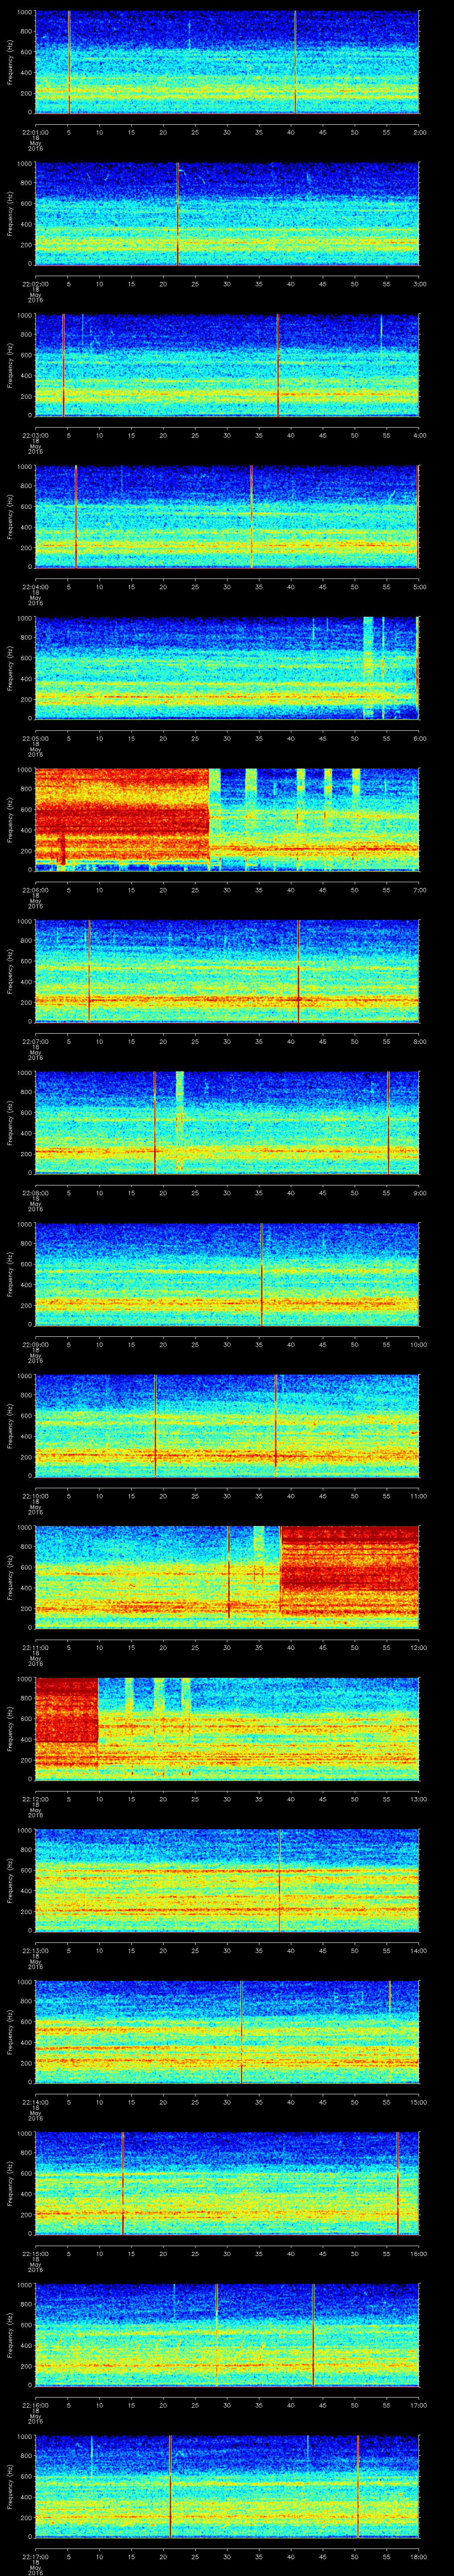Click the 22:13:00 start time label
The width and height of the screenshot is (454, 2576).
35,1950
